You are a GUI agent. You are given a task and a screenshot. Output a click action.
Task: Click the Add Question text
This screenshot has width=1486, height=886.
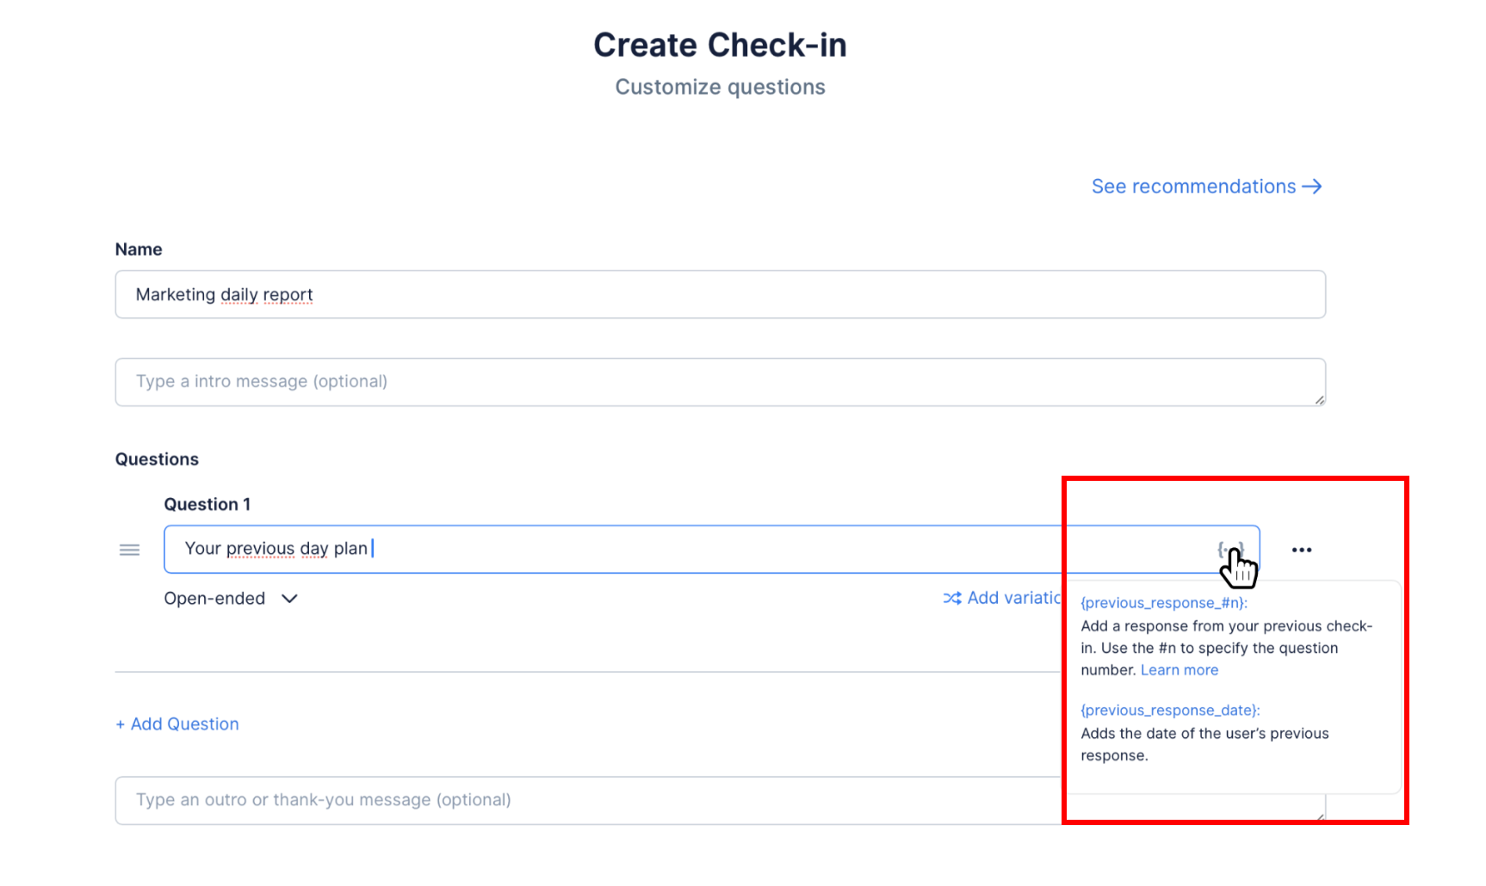tap(184, 724)
